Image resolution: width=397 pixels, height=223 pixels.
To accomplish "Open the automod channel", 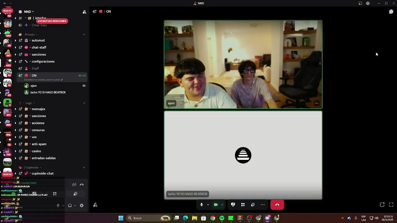I will pyautogui.click(x=38, y=40).
